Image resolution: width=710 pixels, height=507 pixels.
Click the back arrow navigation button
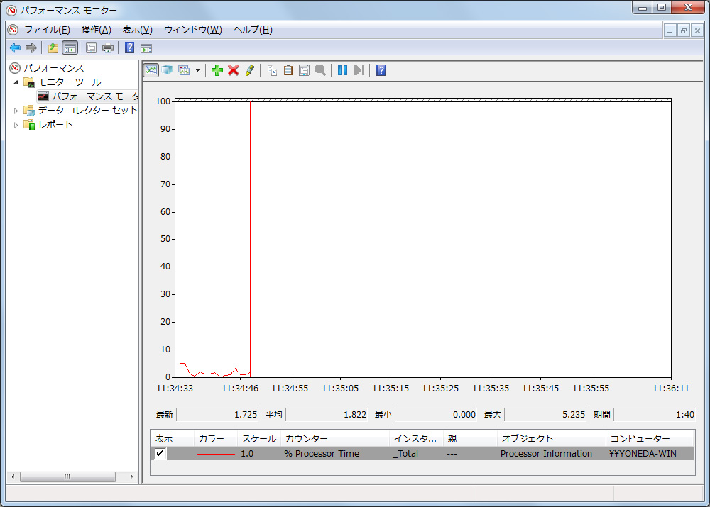14,48
